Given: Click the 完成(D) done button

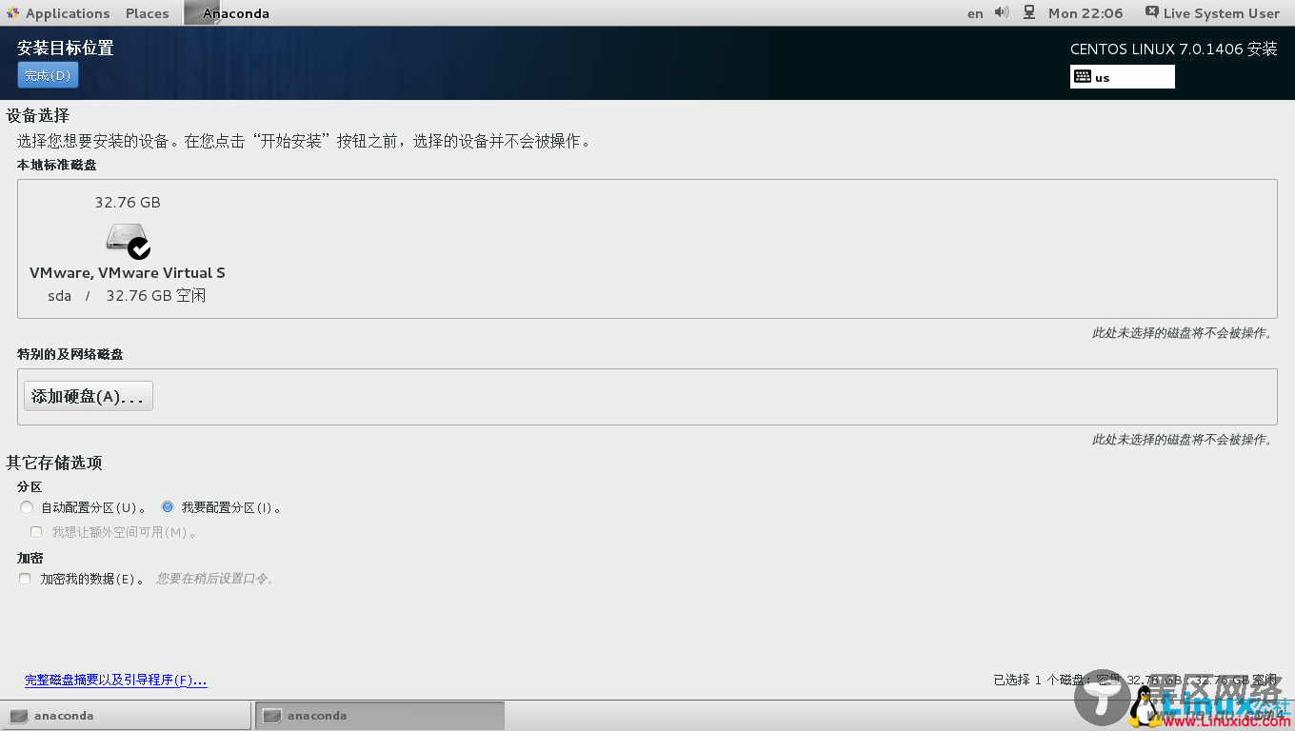Looking at the screenshot, I should tap(48, 75).
